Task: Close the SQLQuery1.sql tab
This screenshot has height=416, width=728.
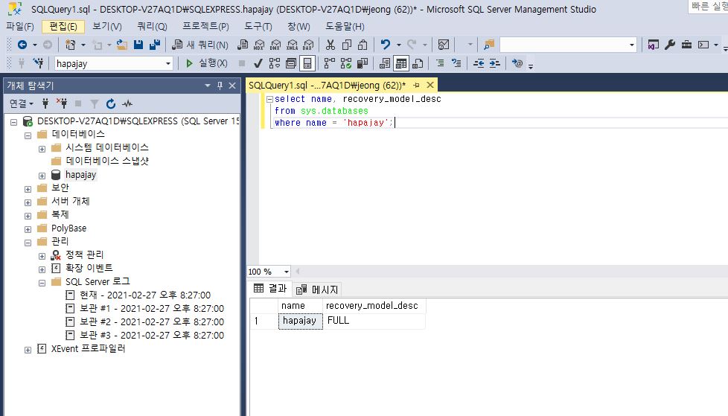Action: click(x=430, y=85)
